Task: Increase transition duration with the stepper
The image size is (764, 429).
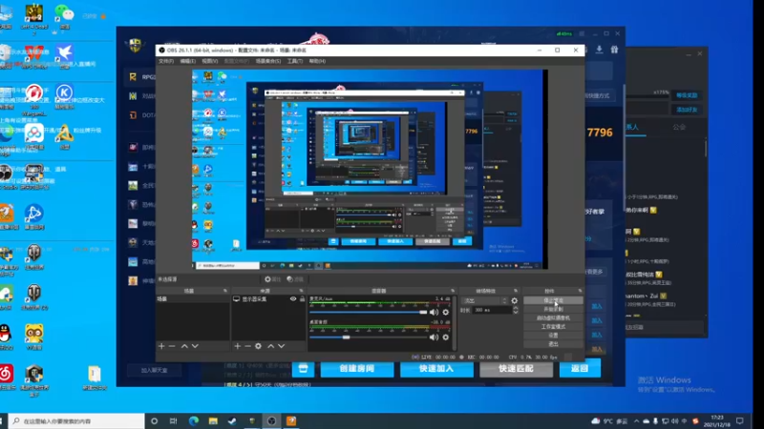Action: (x=516, y=308)
